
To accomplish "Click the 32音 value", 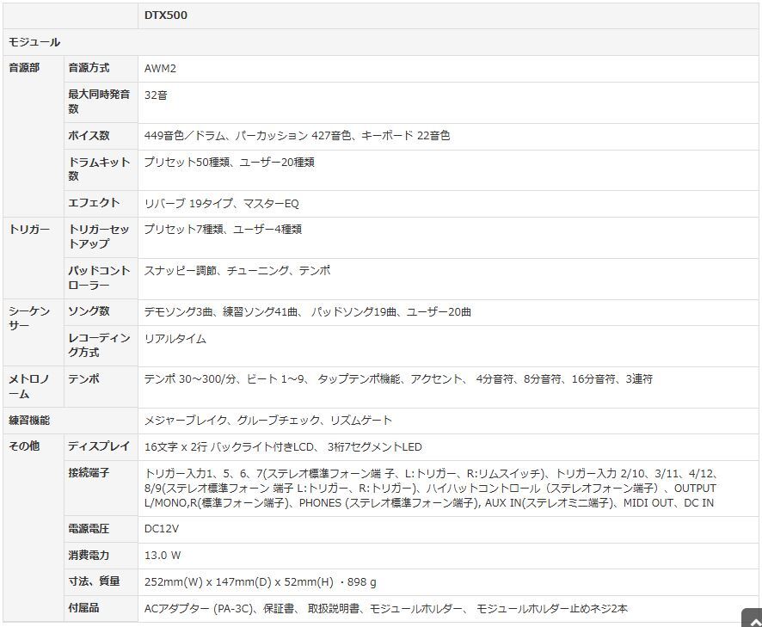I will [x=156, y=95].
